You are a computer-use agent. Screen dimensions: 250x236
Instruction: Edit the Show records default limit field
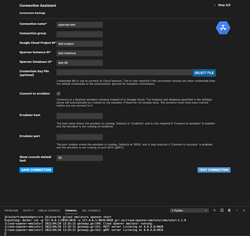coord(80,158)
